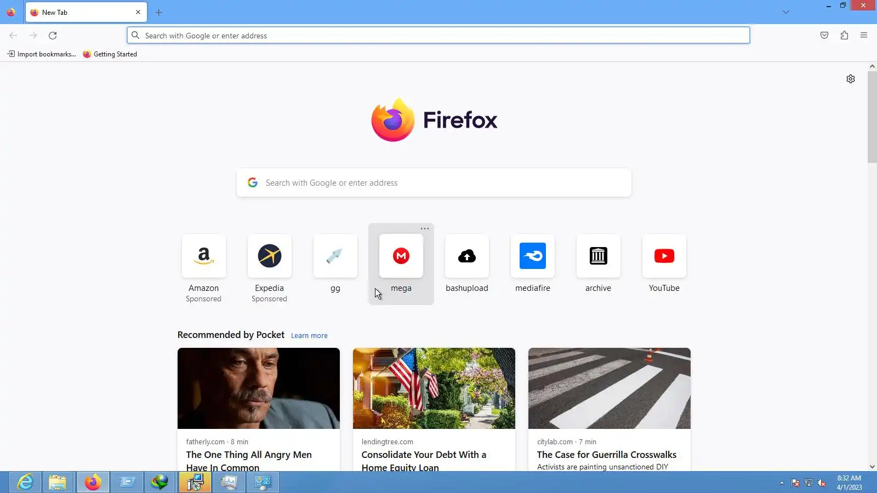Open a new tab with plus button
877x493 pixels.
click(158, 13)
